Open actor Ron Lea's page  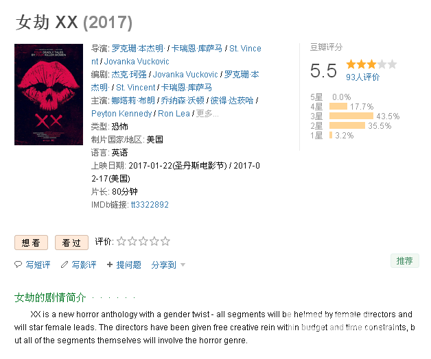(x=174, y=113)
